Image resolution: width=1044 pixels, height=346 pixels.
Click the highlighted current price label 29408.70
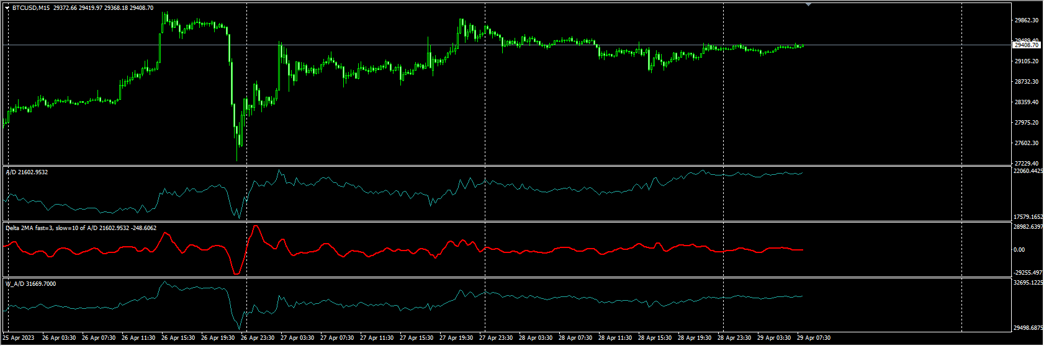click(1027, 45)
